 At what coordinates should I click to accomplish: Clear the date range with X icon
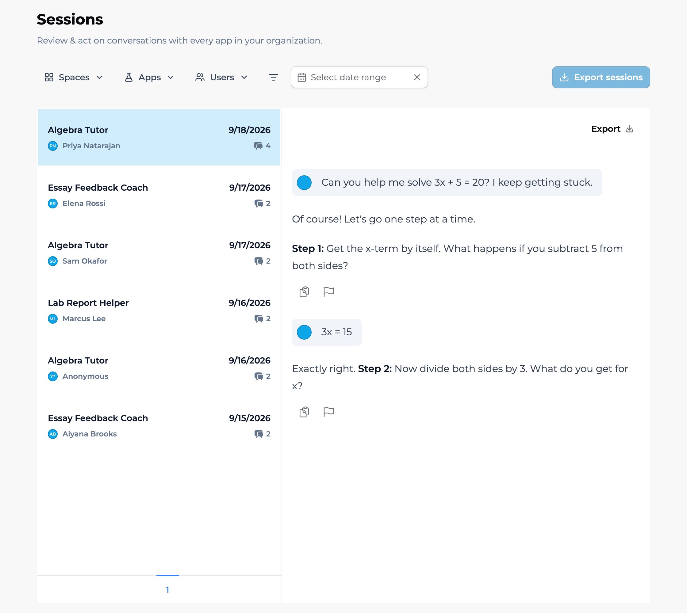(417, 77)
